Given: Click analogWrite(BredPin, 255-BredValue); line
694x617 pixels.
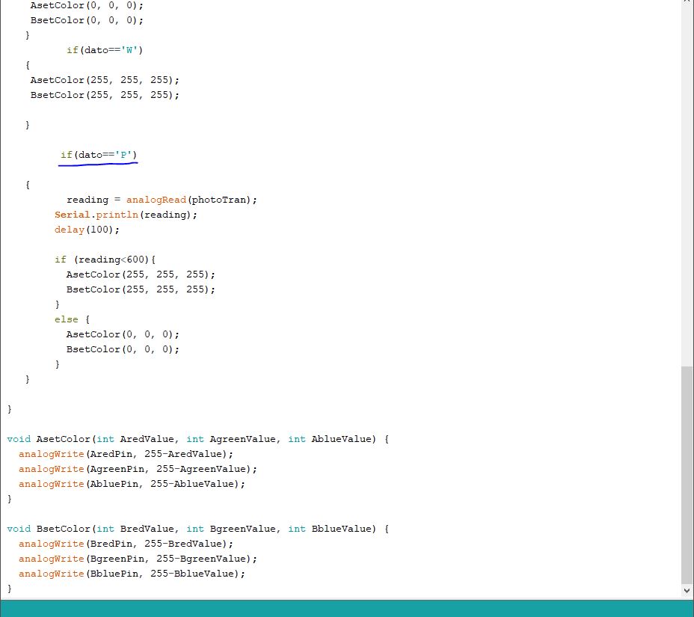Looking at the screenshot, I should click(x=126, y=544).
